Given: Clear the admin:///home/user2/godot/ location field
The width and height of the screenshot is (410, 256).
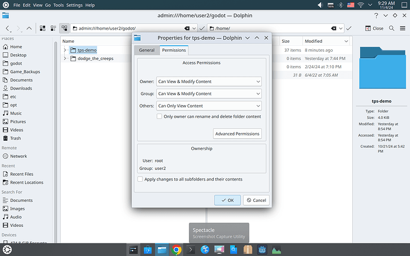Looking at the screenshot, I should (x=187, y=29).
